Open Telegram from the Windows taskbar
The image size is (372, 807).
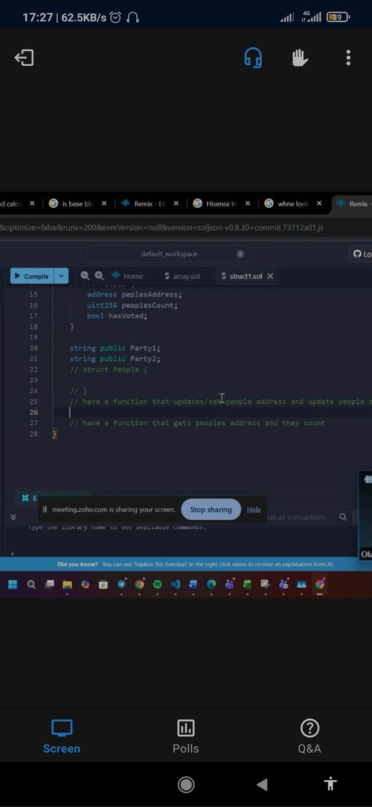(x=121, y=584)
